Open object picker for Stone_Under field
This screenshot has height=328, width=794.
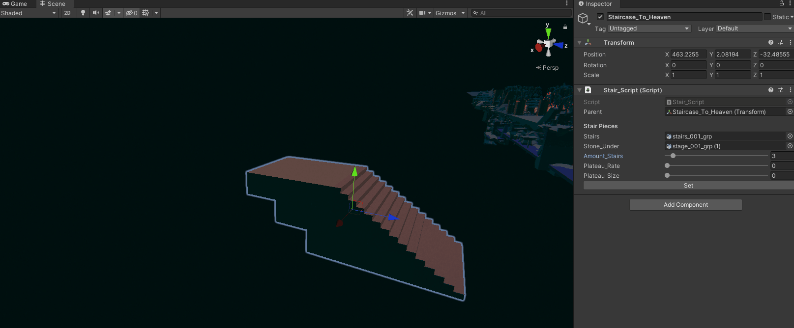790,146
